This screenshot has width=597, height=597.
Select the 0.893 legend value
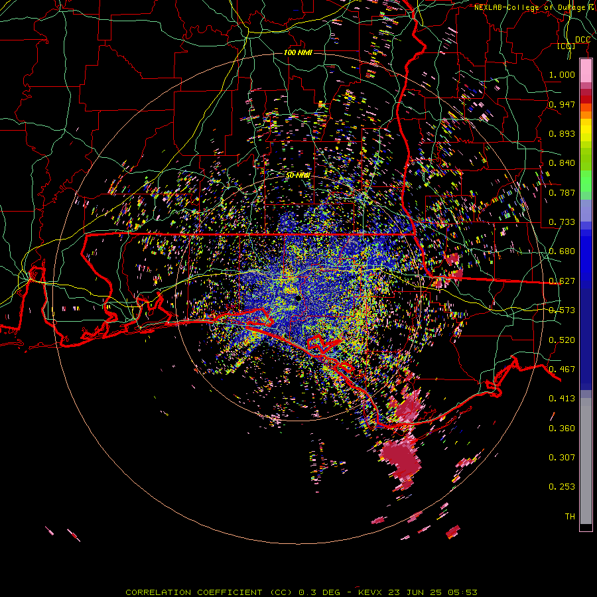click(x=562, y=133)
